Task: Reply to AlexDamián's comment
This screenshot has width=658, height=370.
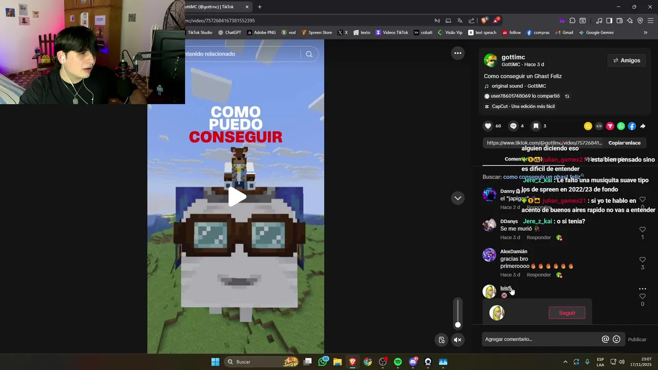Action: tap(539, 275)
